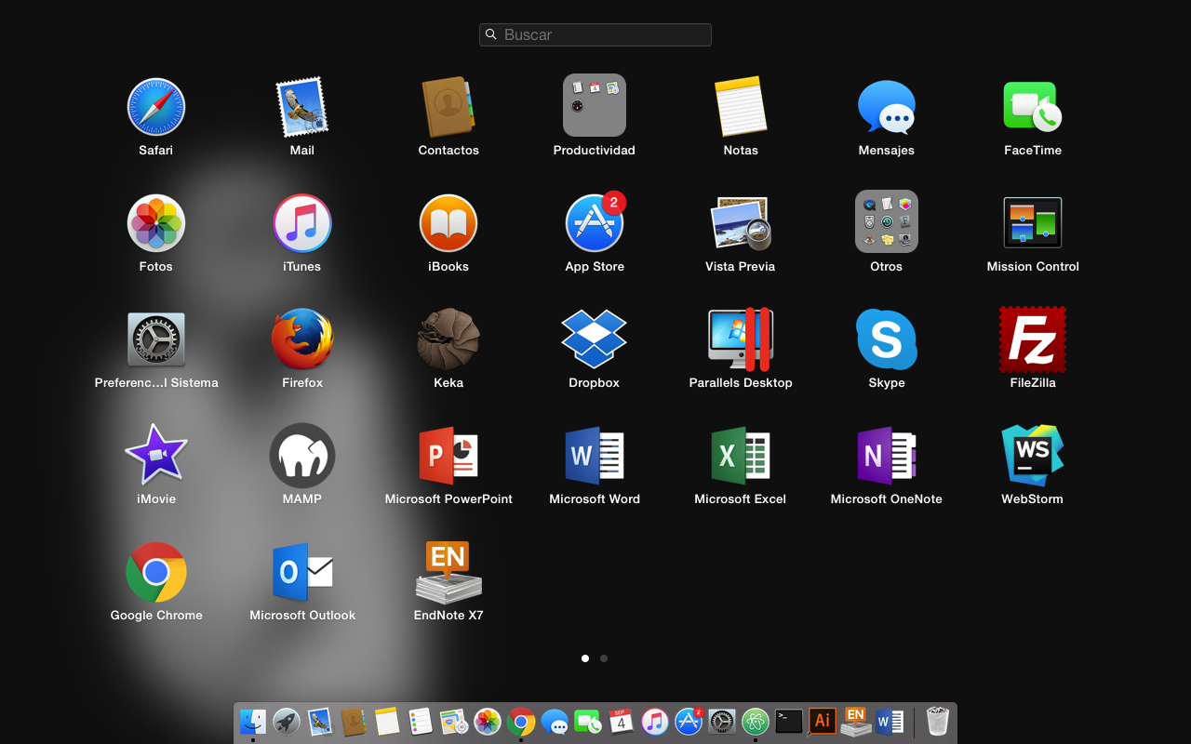Open the Keka archiver app

[x=448, y=339]
